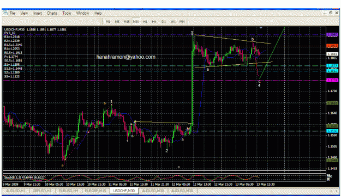This screenshot has width=341, height=196.
Task: Open the View menu
Action: pos(24,13)
